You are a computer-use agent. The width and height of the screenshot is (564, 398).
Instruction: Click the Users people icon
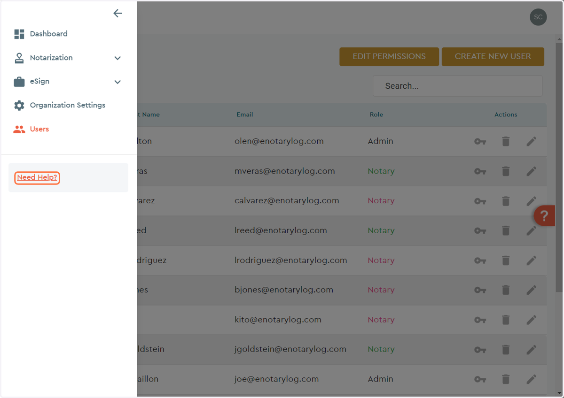point(19,129)
